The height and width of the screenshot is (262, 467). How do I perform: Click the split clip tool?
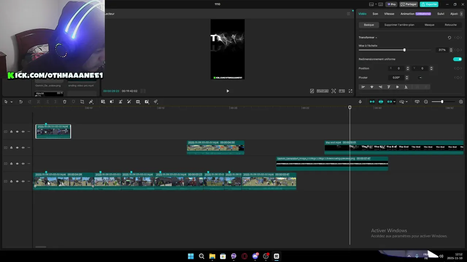coord(38,102)
